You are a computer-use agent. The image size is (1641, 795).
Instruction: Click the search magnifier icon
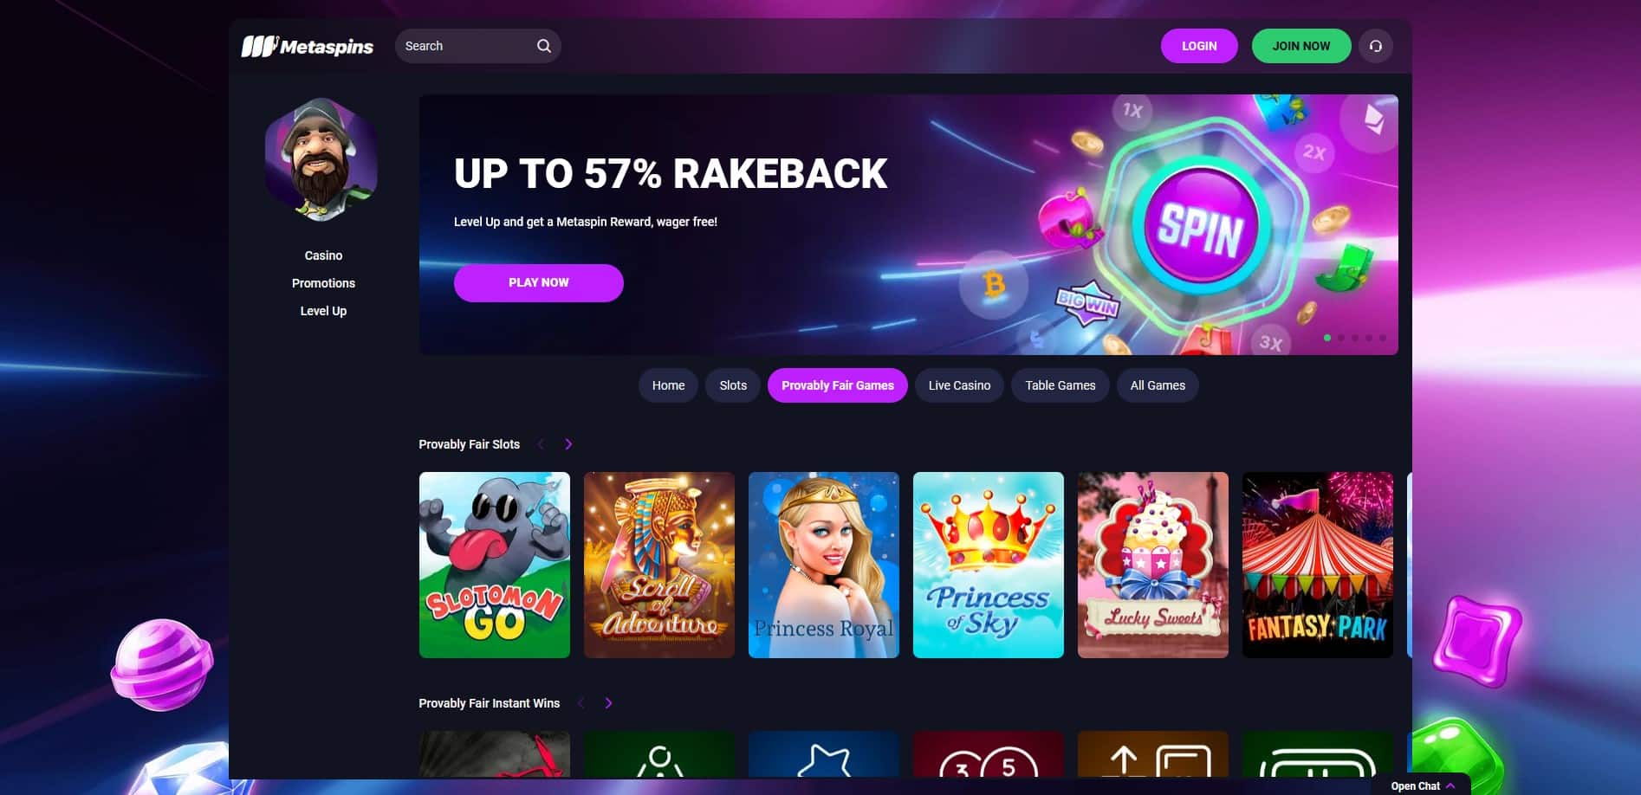(543, 46)
